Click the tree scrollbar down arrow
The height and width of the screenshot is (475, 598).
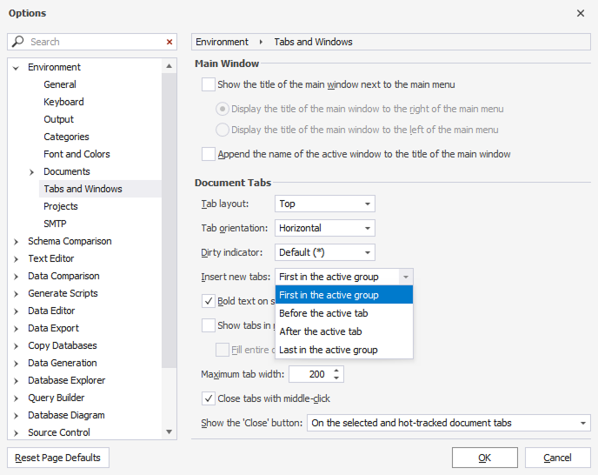point(169,432)
